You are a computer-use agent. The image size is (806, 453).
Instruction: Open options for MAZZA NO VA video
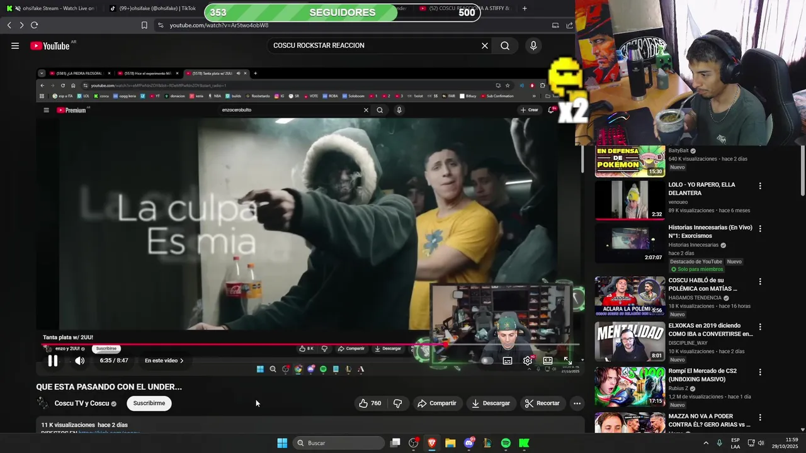(760, 418)
